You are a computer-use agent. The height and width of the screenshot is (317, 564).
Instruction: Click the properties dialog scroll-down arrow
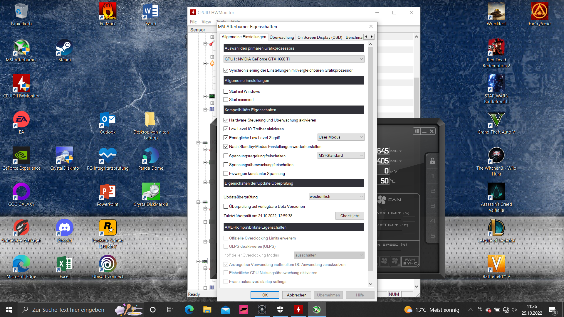pos(370,284)
